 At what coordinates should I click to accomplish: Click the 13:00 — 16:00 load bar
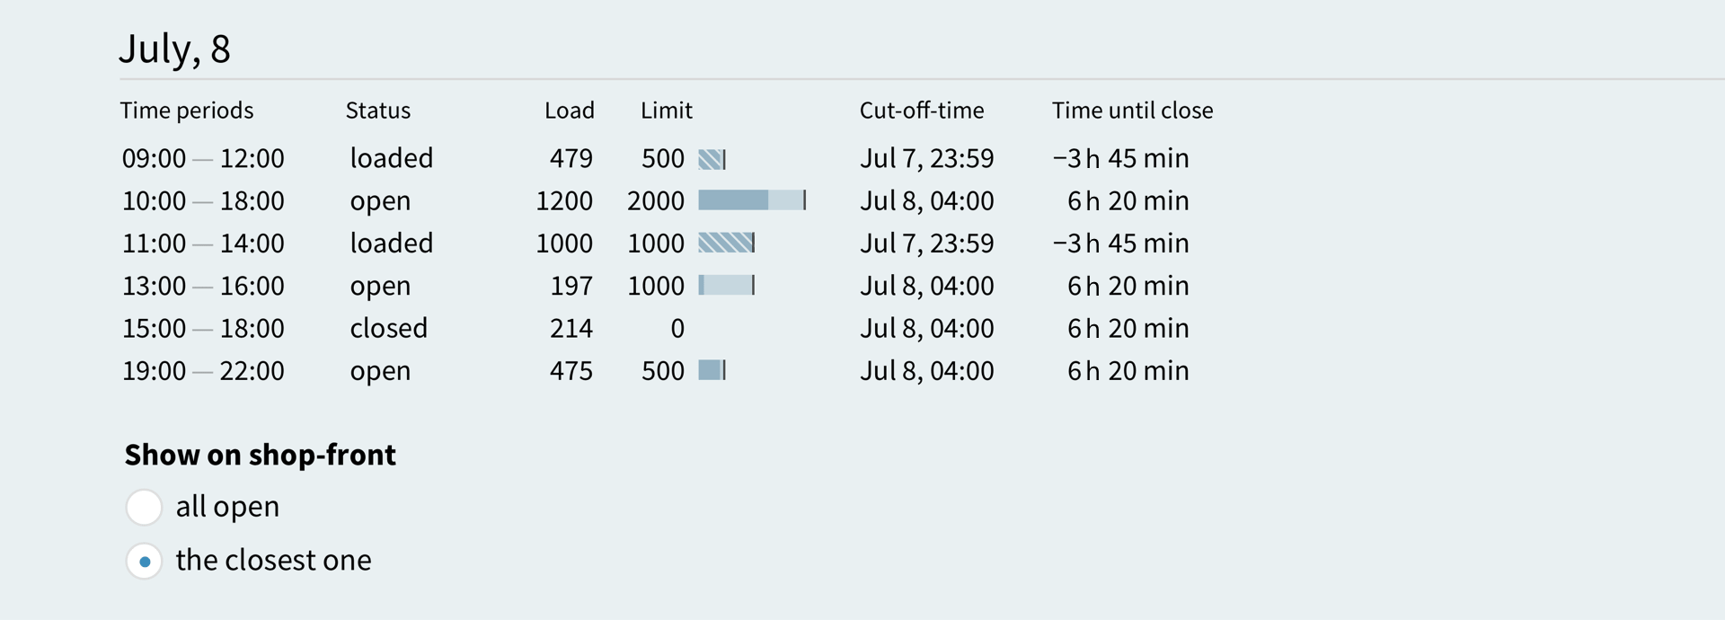726,286
